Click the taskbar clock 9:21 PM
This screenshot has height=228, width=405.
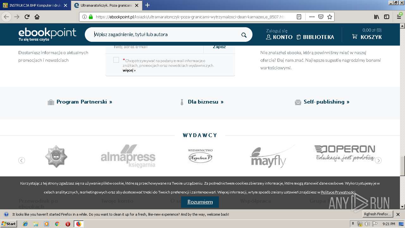pos(389,224)
